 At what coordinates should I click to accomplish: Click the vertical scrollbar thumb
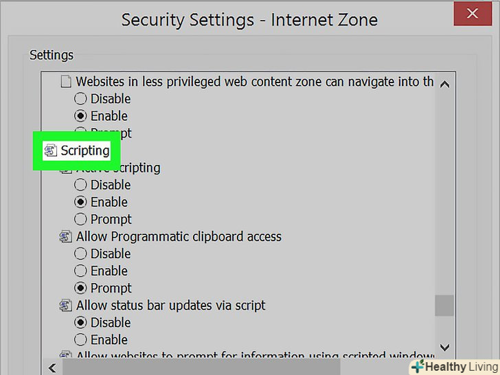coord(444,306)
